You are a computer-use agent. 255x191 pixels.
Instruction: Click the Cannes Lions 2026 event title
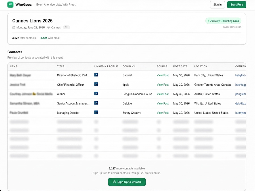pyautogui.click(x=32, y=21)
